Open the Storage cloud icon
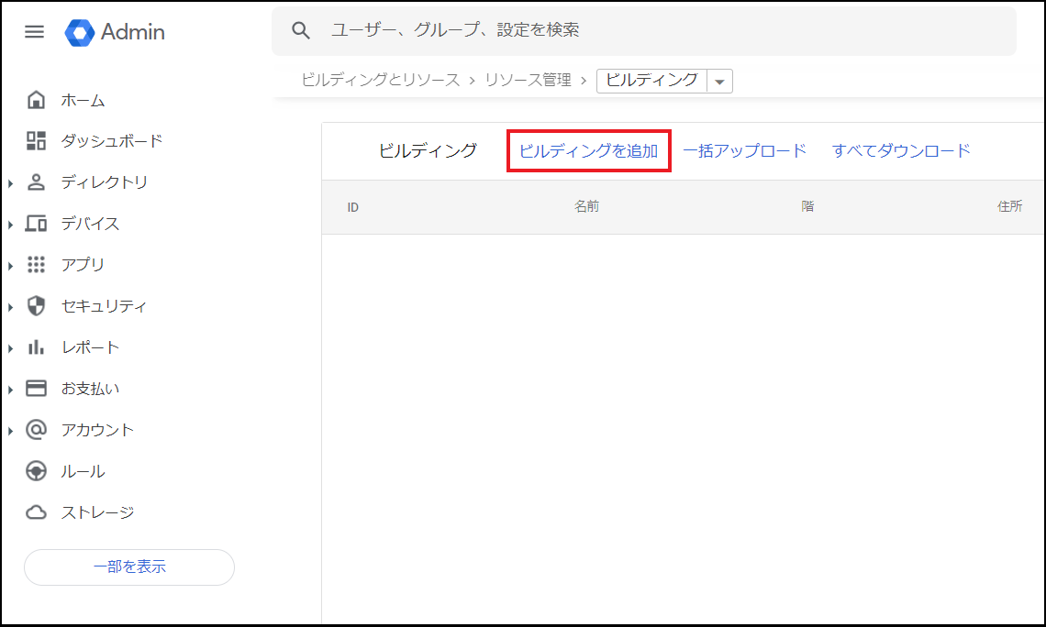The height and width of the screenshot is (627, 1046). (36, 512)
